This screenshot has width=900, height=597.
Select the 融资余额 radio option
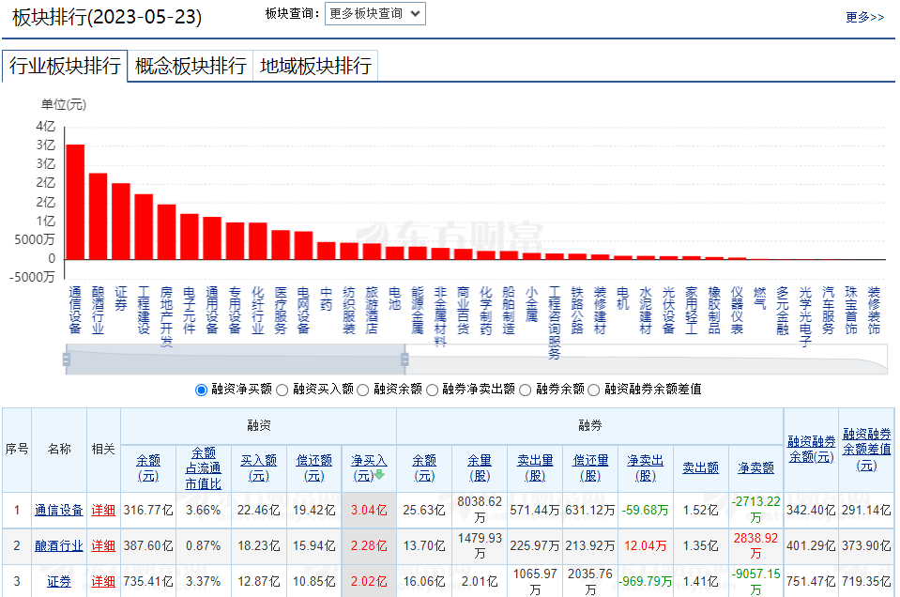click(x=363, y=390)
